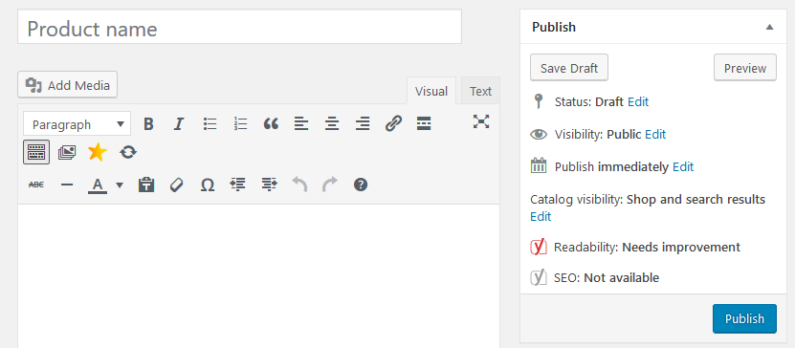Increase paragraph indent

tap(269, 185)
